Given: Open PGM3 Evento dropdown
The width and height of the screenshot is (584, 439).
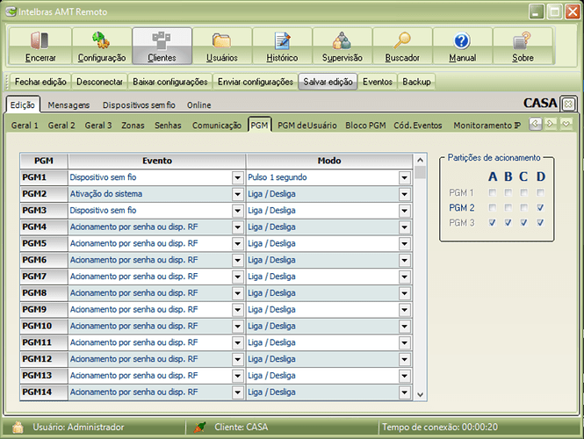Looking at the screenshot, I should (238, 211).
